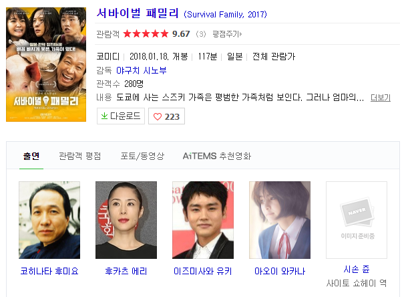This screenshot has height=297, width=416.
Task: Select the 출연 tab
Action: pyautogui.click(x=31, y=156)
